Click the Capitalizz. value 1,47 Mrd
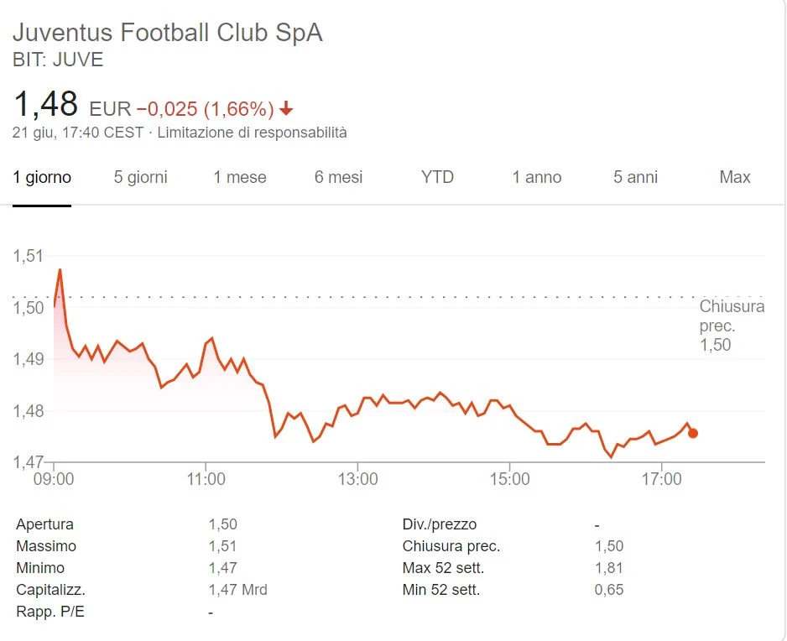787x641 pixels. 238,590
